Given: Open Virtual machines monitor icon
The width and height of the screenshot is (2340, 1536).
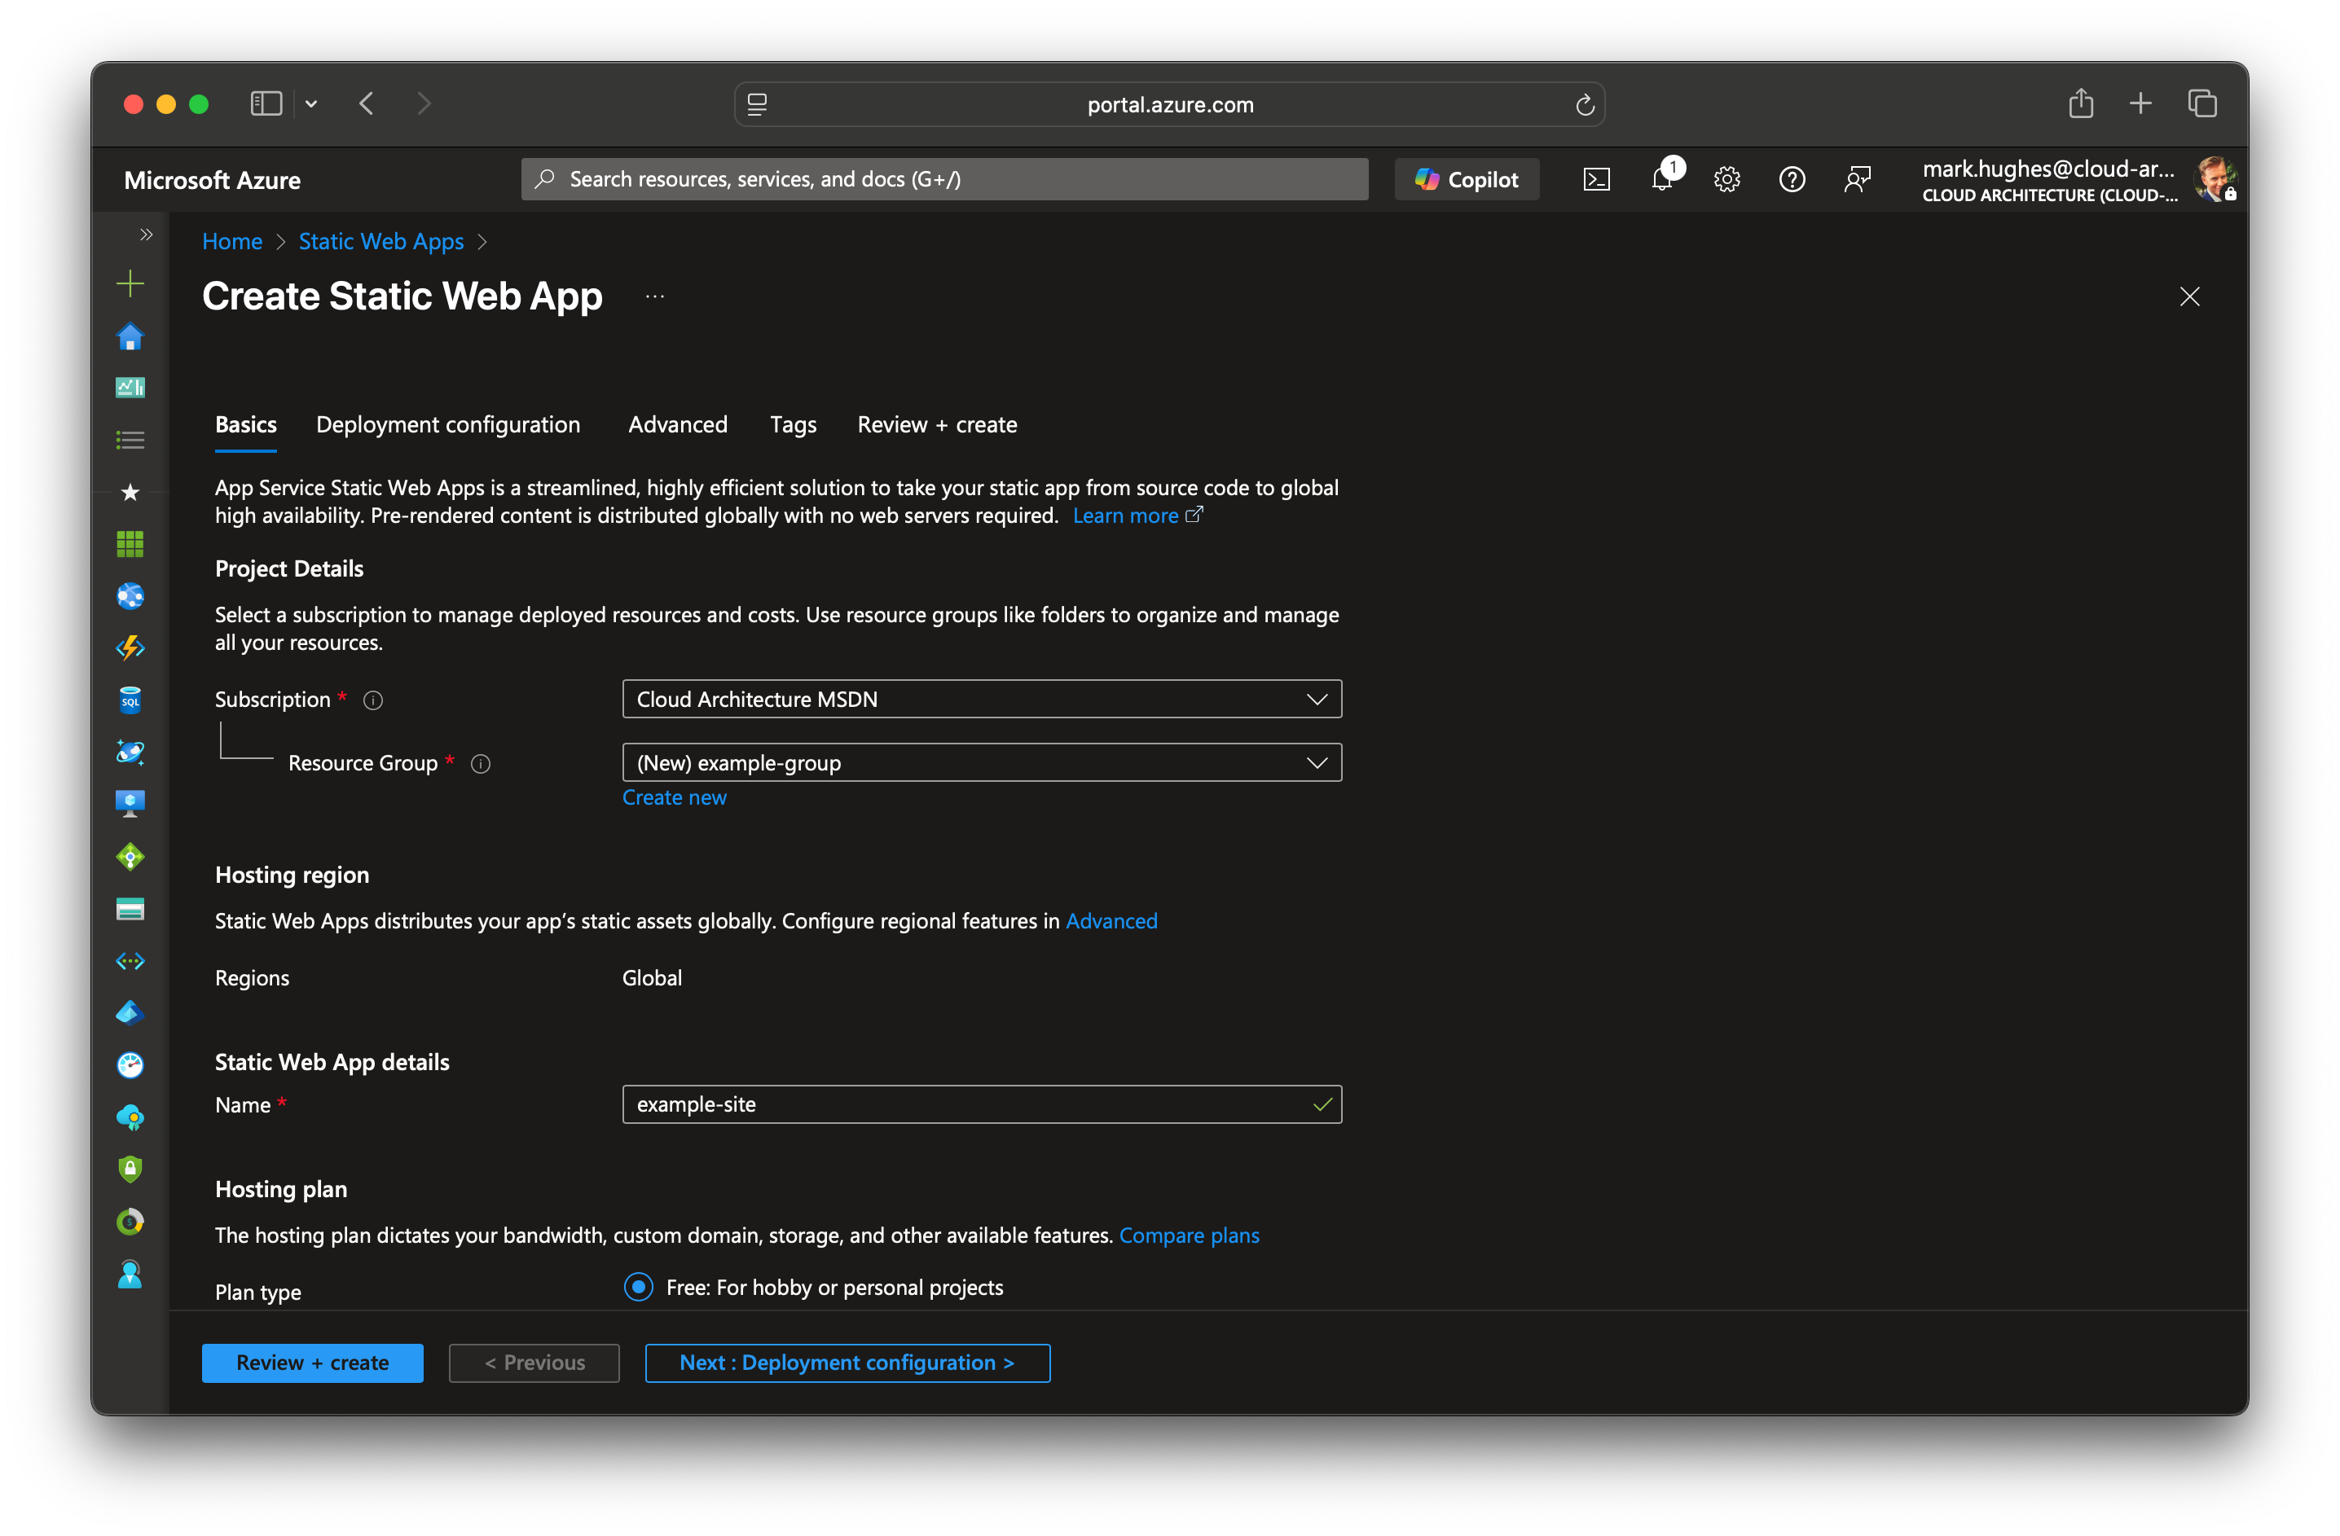Looking at the screenshot, I should point(130,805).
